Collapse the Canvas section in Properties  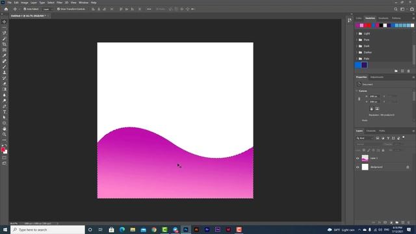[357, 91]
